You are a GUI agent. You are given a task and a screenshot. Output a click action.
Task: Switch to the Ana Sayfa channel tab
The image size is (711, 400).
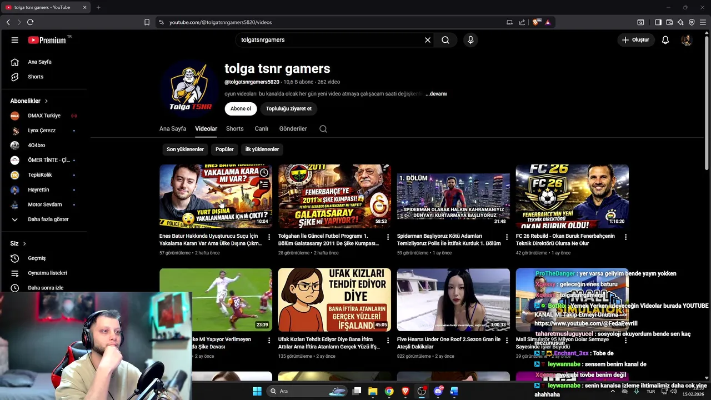[x=173, y=129]
